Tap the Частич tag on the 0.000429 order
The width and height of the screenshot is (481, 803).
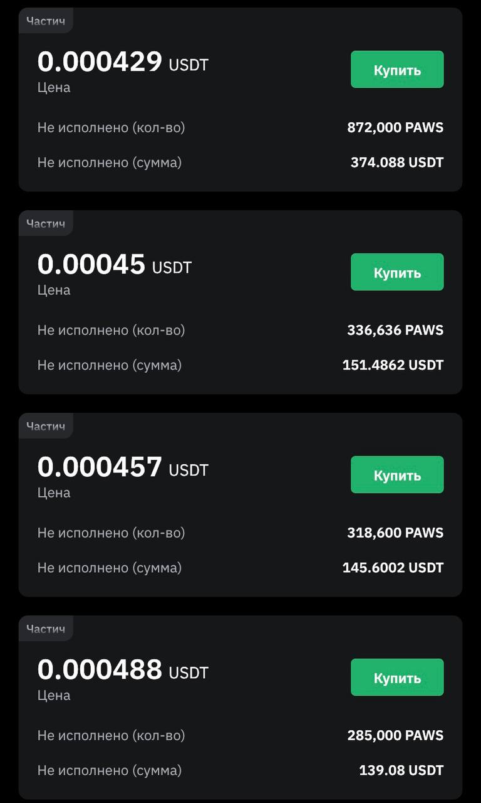[46, 21]
